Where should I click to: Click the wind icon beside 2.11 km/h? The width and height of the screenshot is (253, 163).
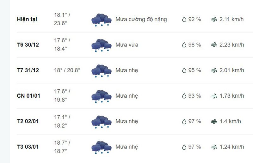click(x=214, y=20)
